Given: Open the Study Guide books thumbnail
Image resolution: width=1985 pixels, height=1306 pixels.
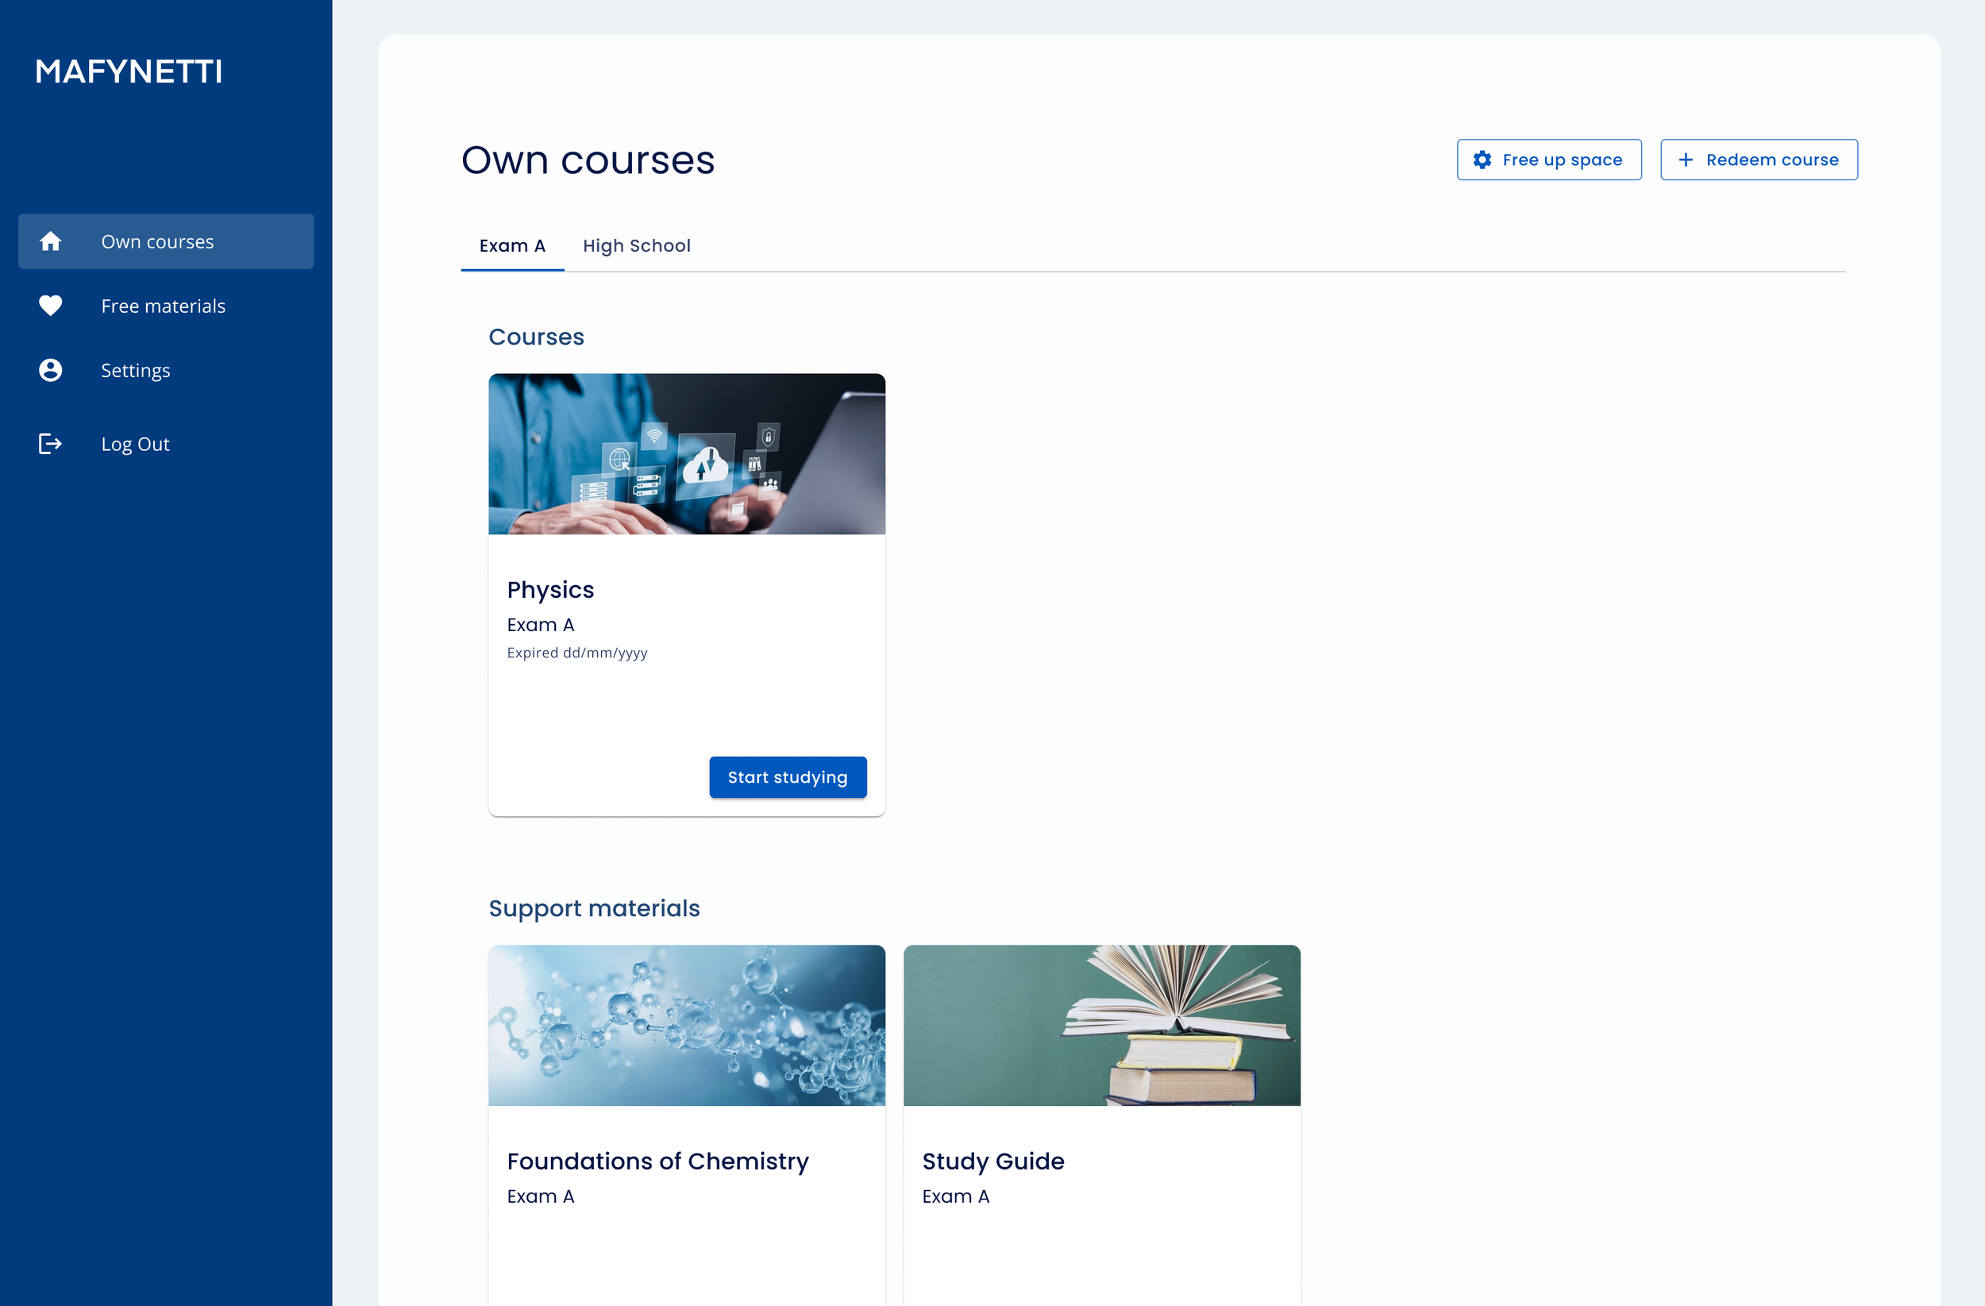Looking at the screenshot, I should pyautogui.click(x=1102, y=1025).
